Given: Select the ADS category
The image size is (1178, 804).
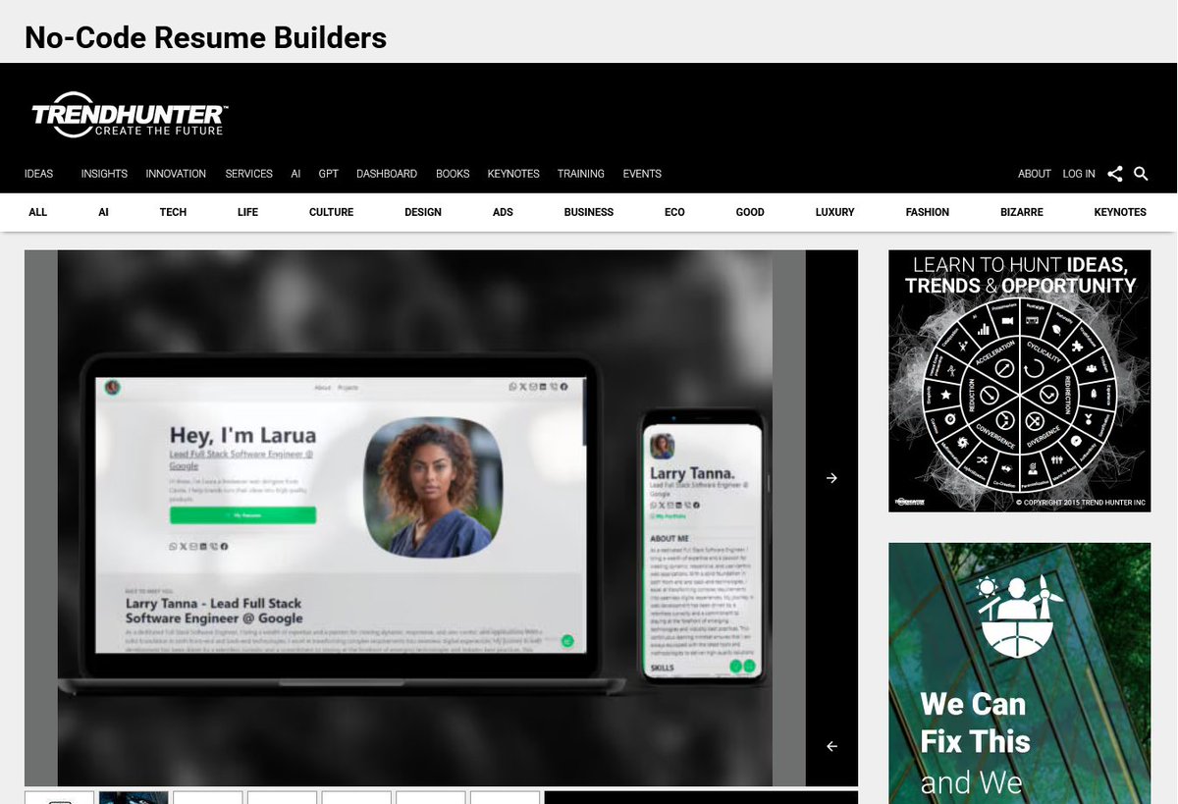Looking at the screenshot, I should point(503,212).
